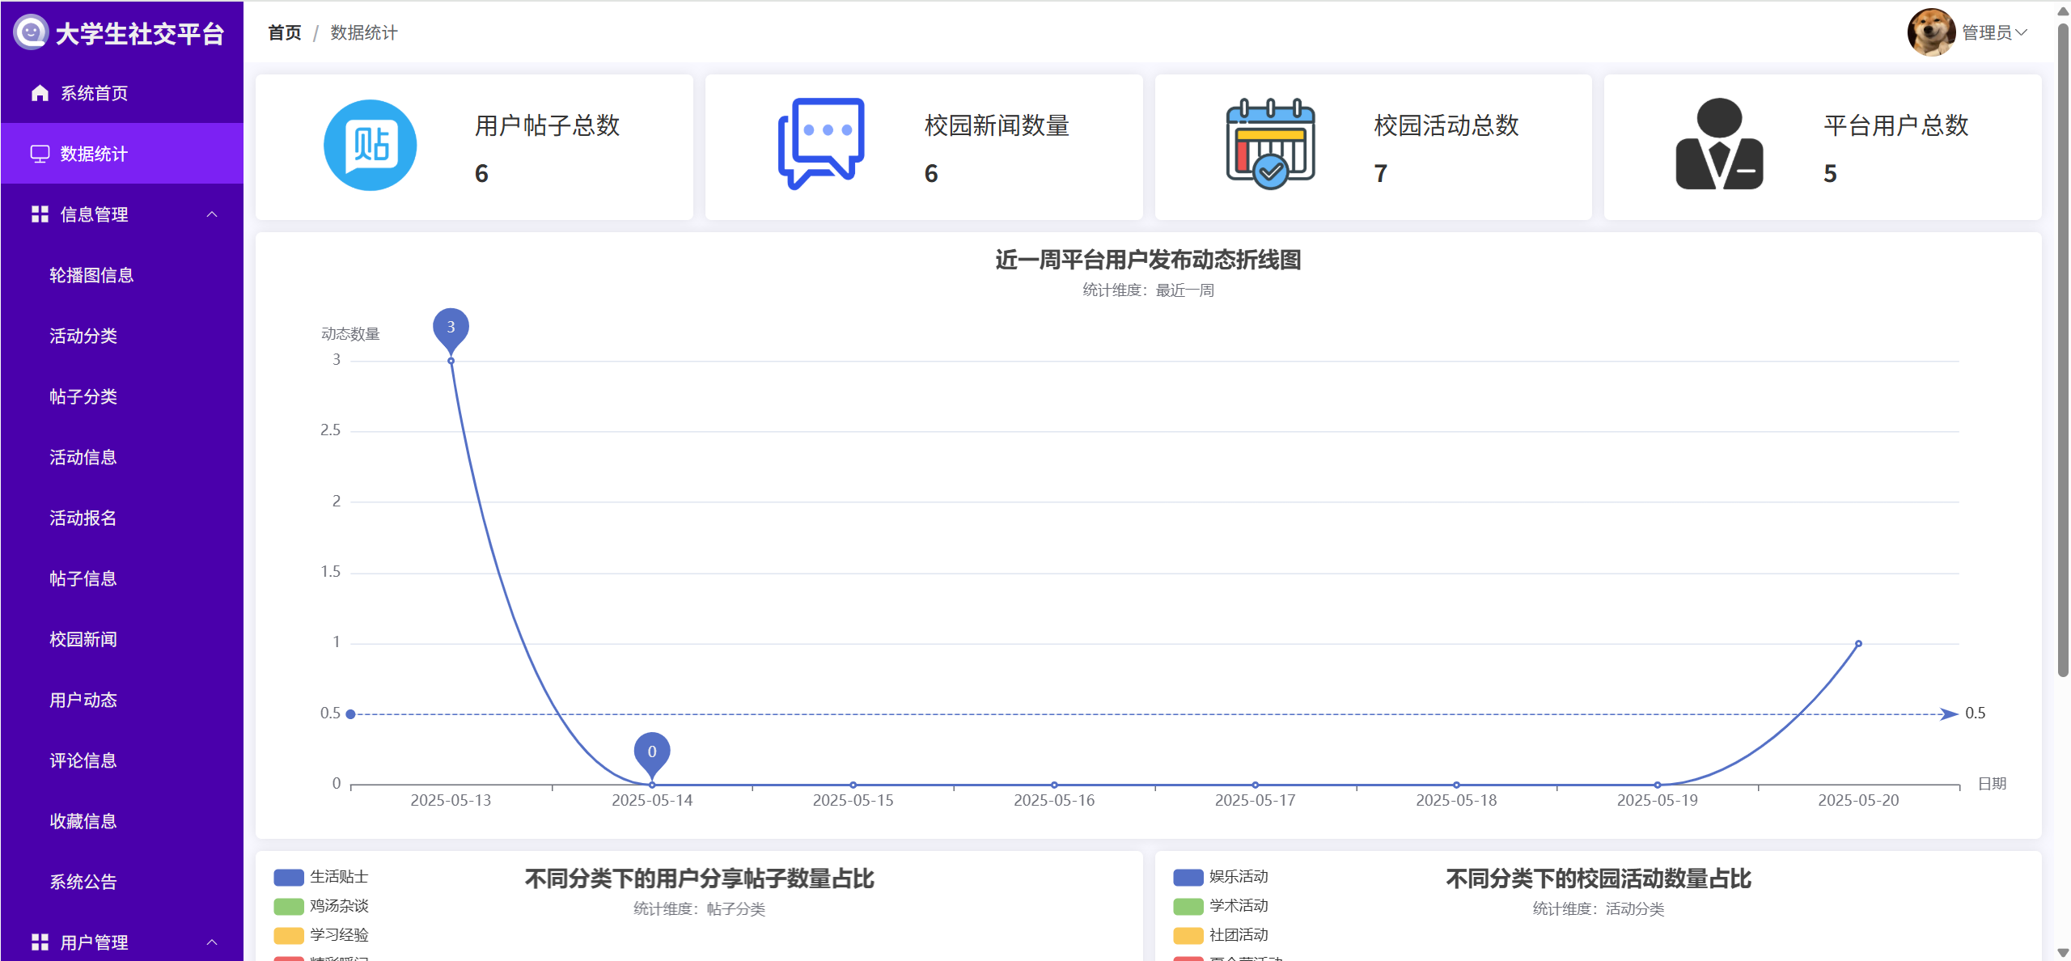The height and width of the screenshot is (961, 2071).
Task: Click the admin dog avatar thumbnail
Action: [x=1931, y=32]
